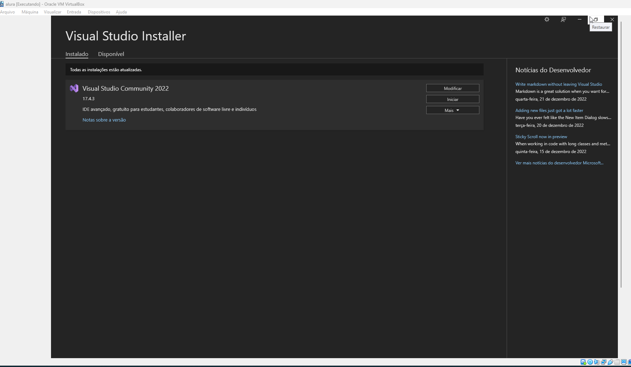This screenshot has width=631, height=367.
Task: Click the VirtualBox display status icon
Action: tap(624, 362)
